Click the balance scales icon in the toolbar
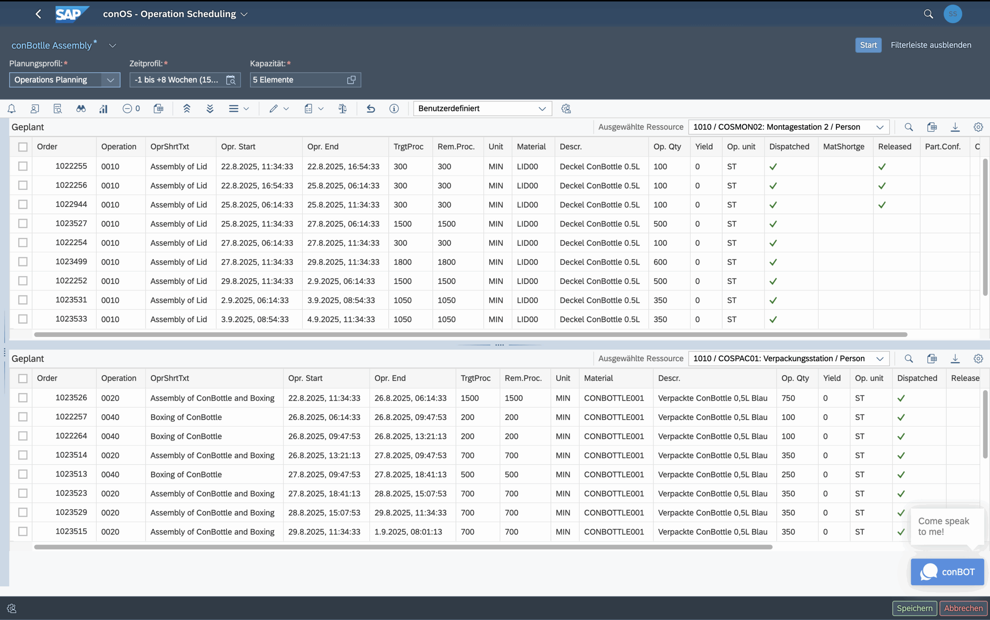990x620 pixels. [x=342, y=109]
